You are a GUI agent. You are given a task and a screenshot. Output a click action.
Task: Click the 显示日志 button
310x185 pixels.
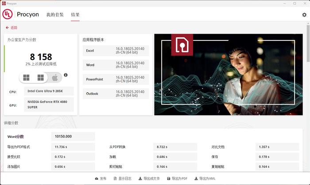click(x=123, y=178)
